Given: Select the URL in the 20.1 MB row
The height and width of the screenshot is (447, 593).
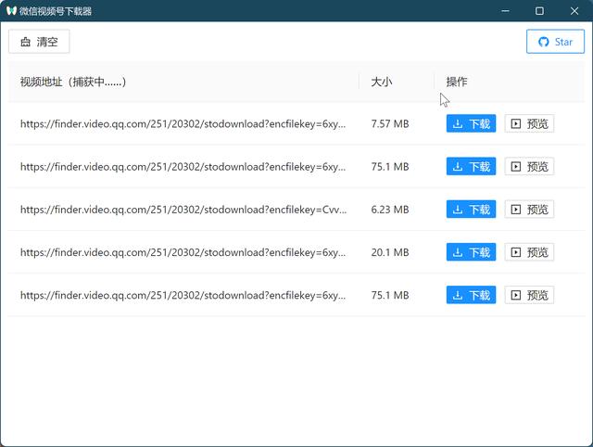Looking at the screenshot, I should tap(183, 252).
